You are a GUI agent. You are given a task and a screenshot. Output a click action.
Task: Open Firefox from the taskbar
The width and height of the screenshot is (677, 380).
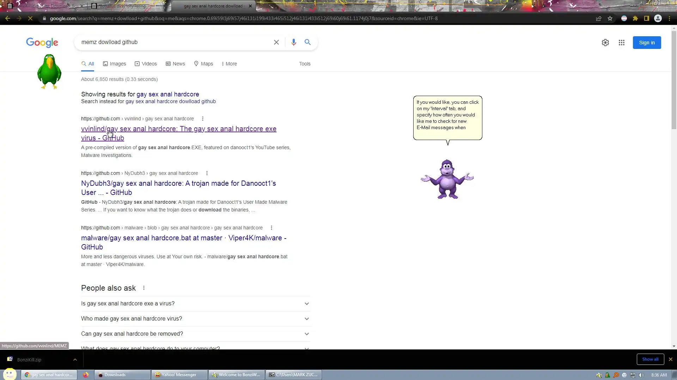click(86, 375)
